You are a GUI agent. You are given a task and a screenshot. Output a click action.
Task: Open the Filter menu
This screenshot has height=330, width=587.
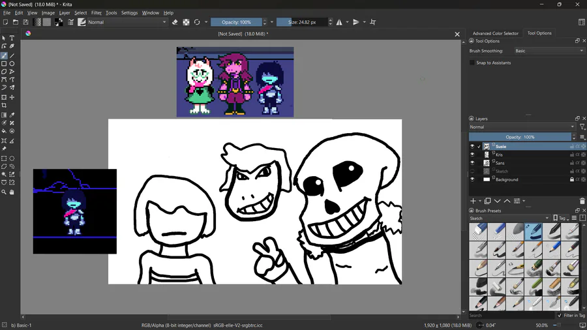tap(97, 13)
